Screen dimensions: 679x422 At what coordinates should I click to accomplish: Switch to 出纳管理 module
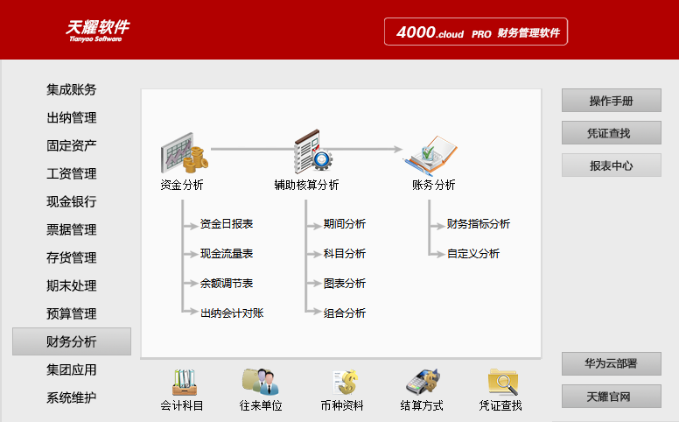(72, 117)
